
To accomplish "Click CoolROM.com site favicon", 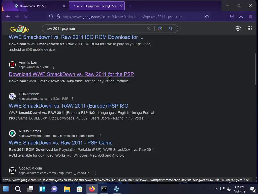I will pos(12,171).
